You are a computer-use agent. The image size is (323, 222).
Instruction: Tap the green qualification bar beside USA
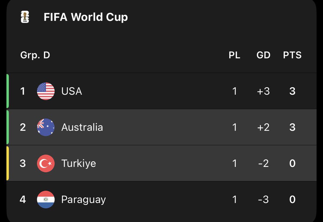(8, 91)
